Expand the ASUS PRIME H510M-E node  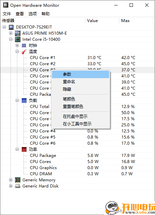click(11, 33)
